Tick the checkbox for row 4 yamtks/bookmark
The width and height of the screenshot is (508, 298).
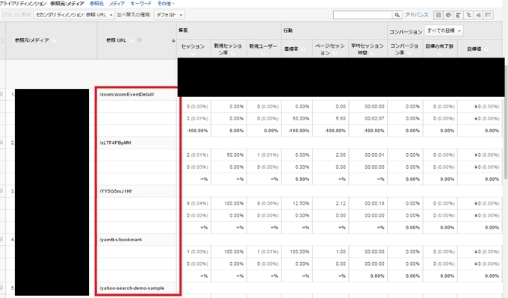[1, 239]
